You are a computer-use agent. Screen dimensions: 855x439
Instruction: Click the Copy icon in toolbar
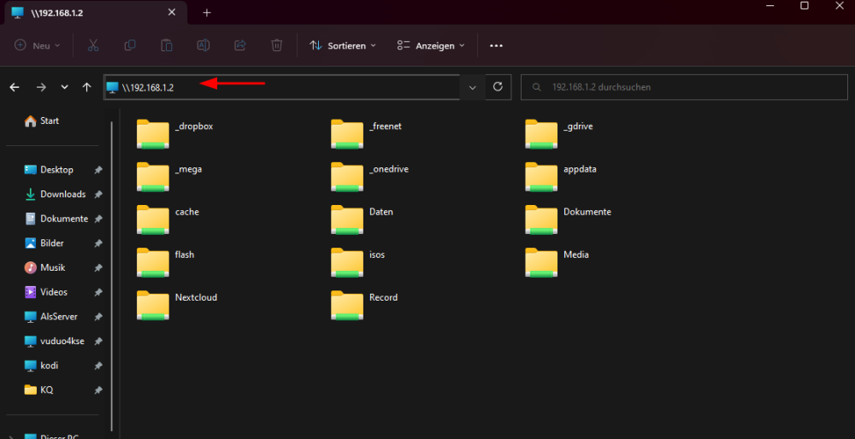point(130,46)
